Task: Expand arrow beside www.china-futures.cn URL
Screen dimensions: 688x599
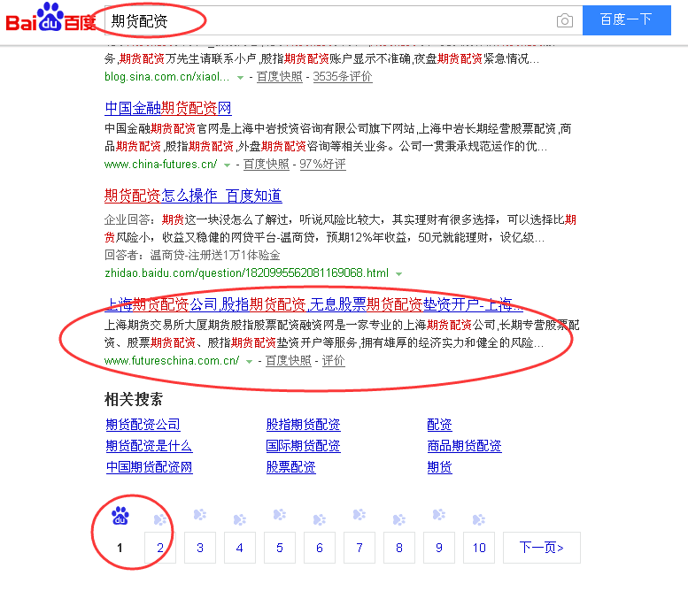Action: (227, 165)
